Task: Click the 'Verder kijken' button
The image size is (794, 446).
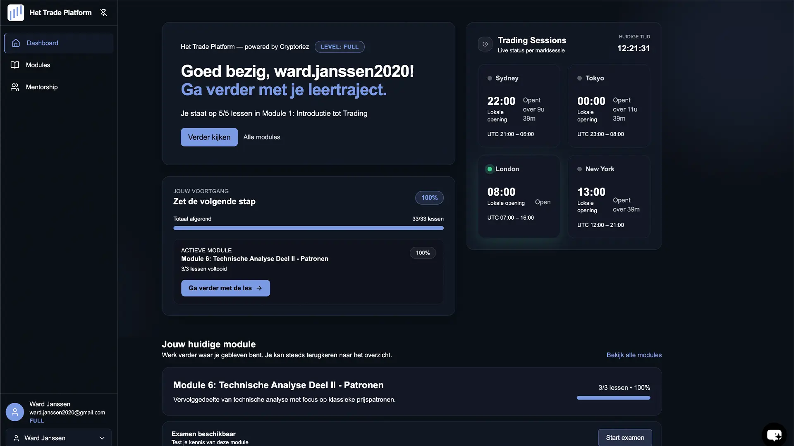Action: click(x=209, y=137)
